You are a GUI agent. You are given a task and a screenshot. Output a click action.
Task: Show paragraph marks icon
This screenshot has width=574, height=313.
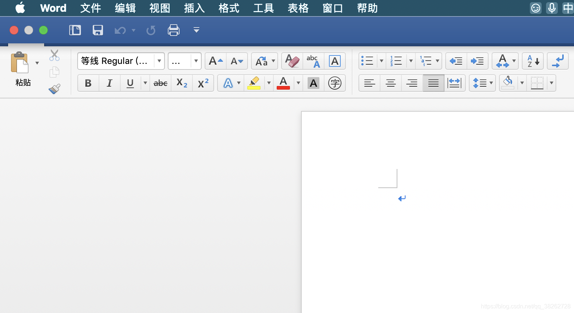pos(558,61)
